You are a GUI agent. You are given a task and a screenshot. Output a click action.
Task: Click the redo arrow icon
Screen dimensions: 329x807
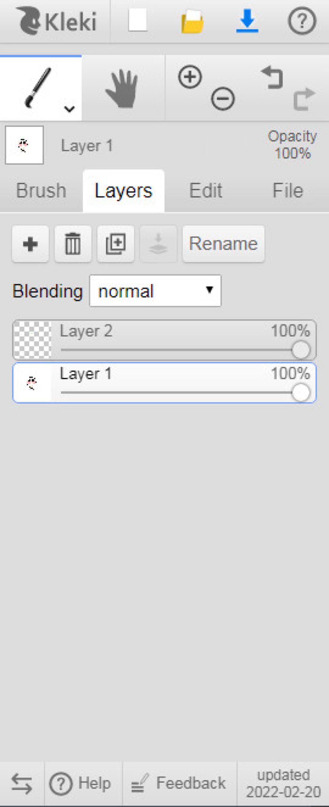point(304,99)
